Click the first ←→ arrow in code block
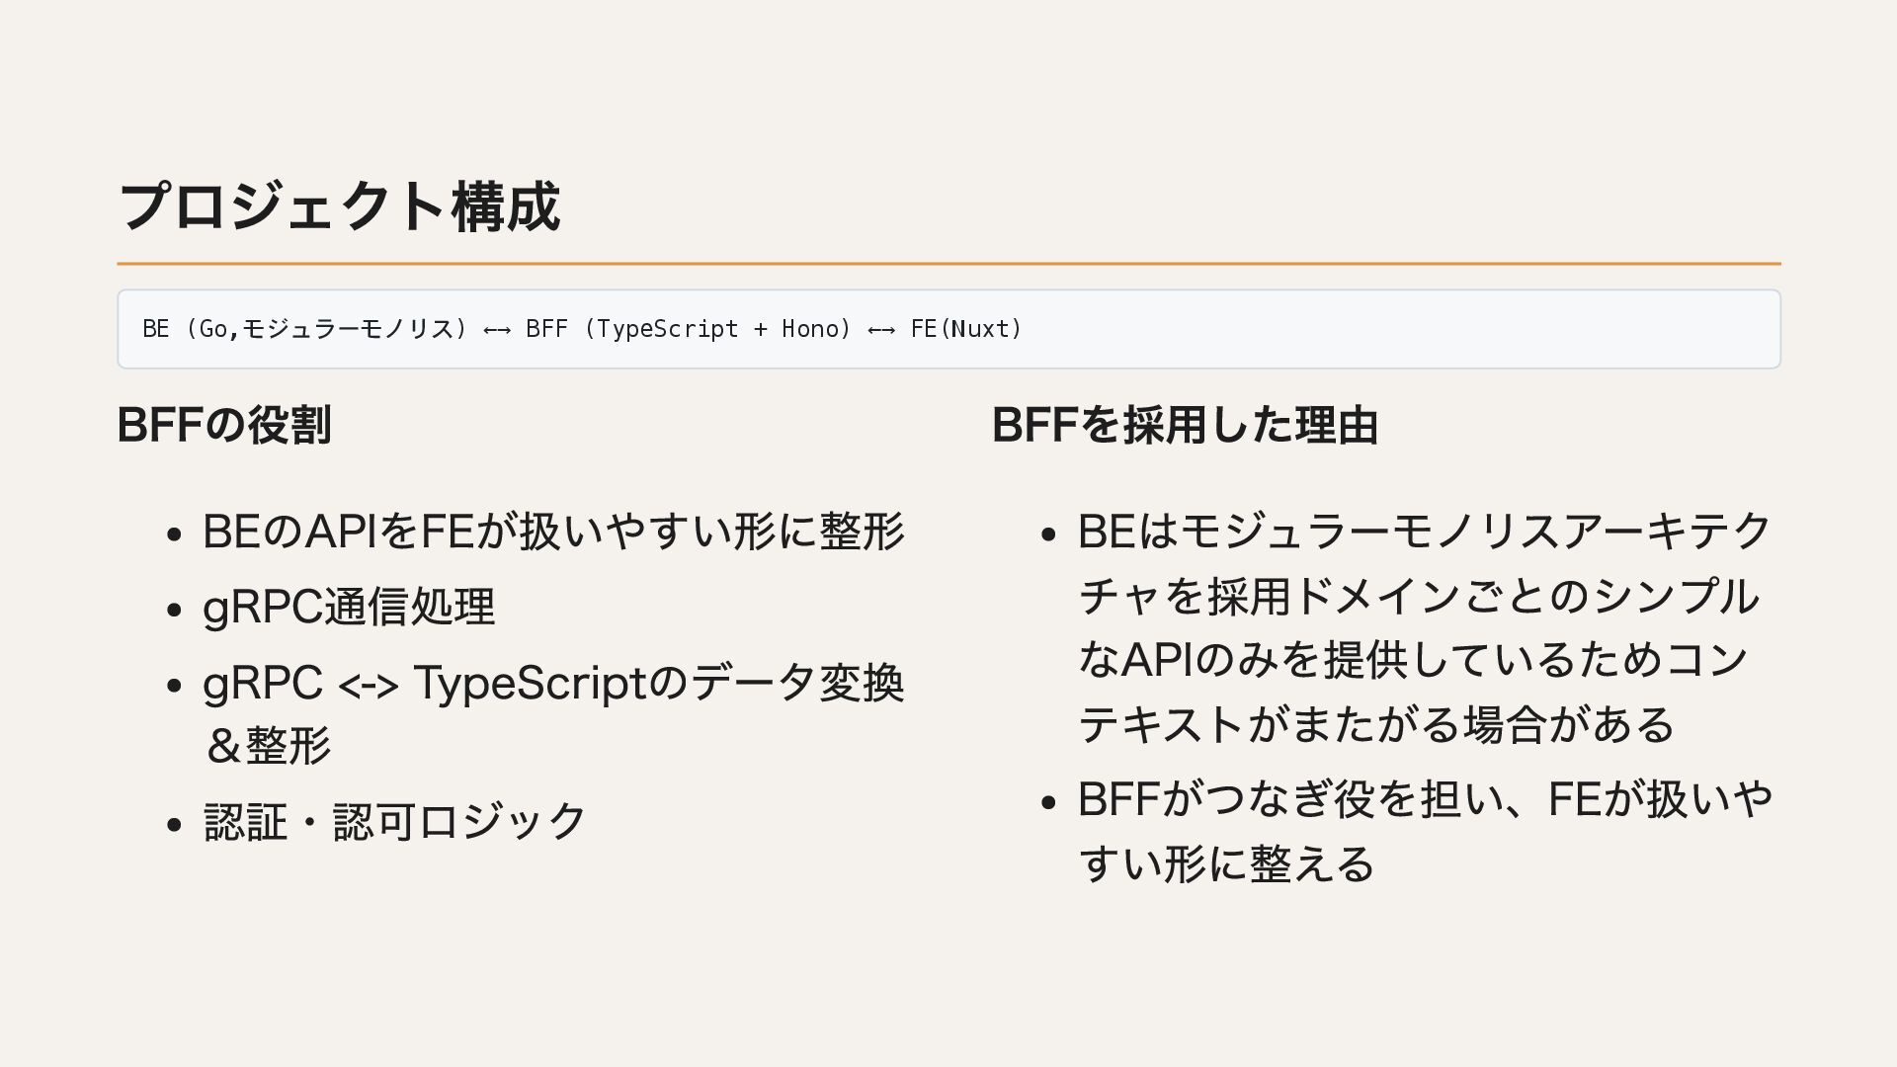 [497, 330]
